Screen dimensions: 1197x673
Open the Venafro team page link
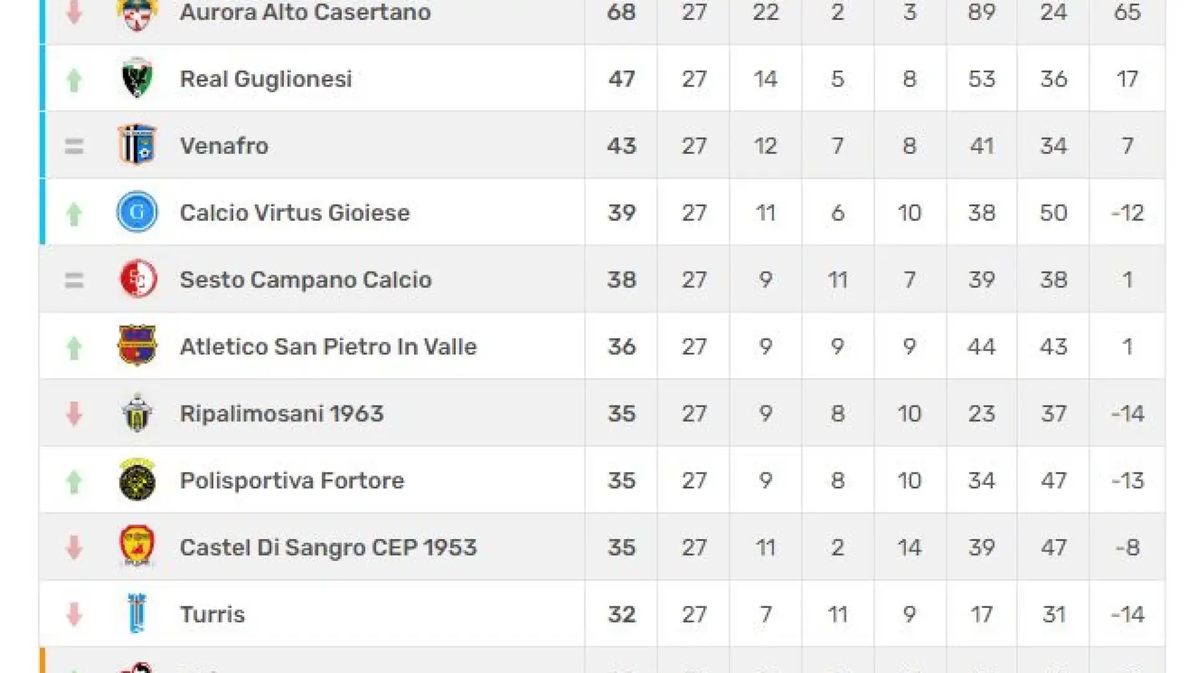click(x=224, y=146)
